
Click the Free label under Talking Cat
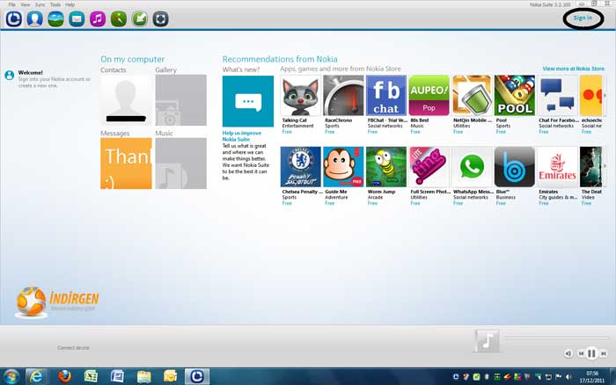tap(287, 132)
